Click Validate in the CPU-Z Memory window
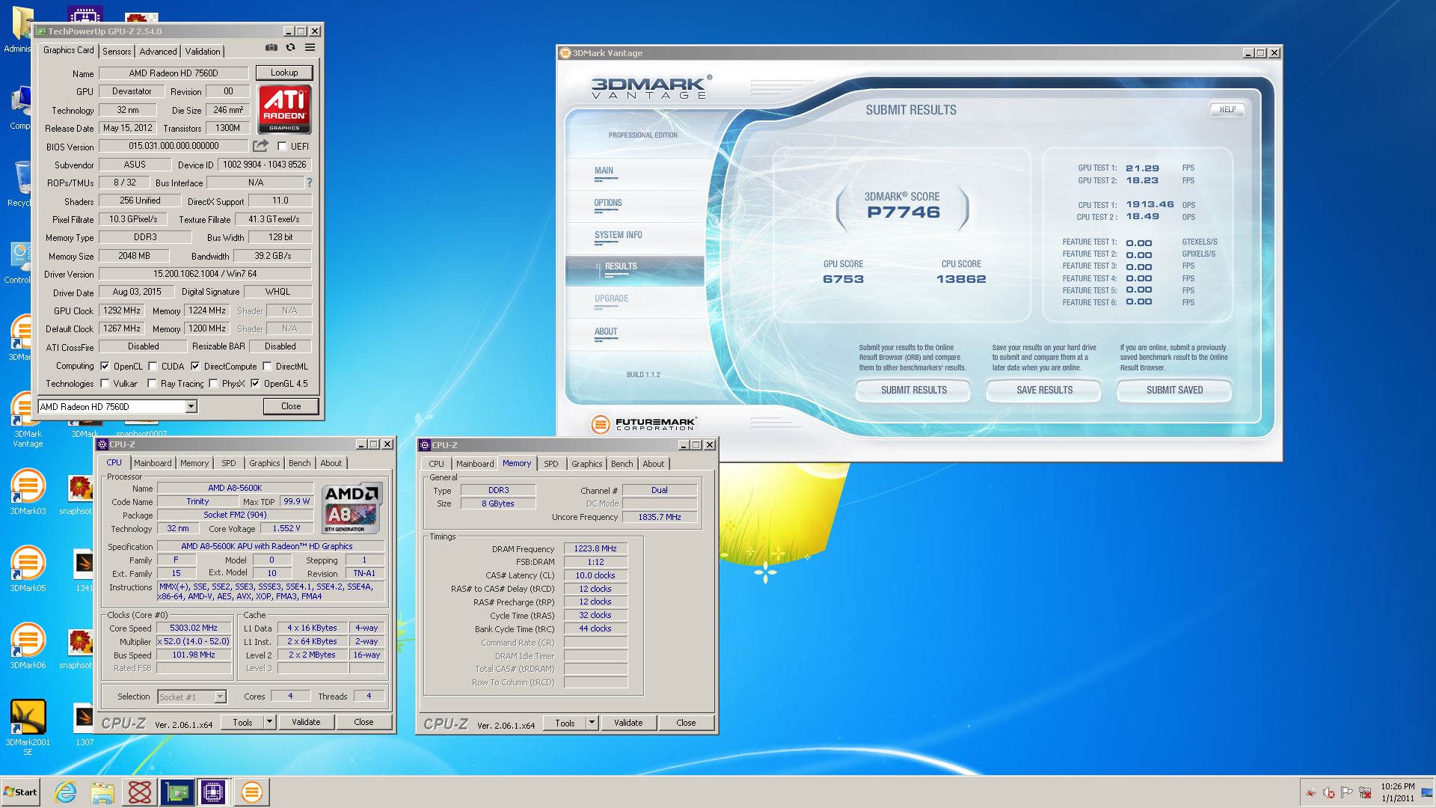This screenshot has height=808, width=1436. (x=628, y=723)
